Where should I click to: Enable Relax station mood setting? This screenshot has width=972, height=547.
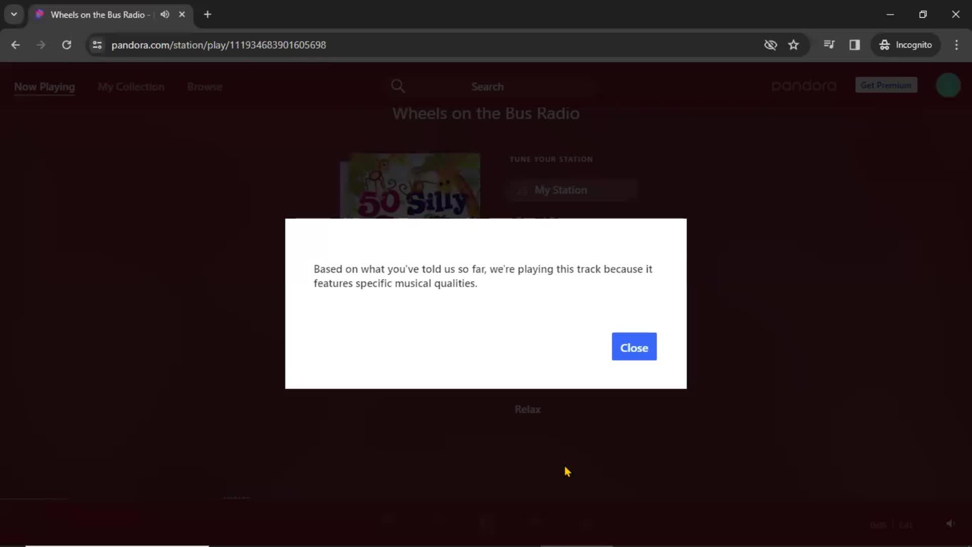[x=528, y=409]
